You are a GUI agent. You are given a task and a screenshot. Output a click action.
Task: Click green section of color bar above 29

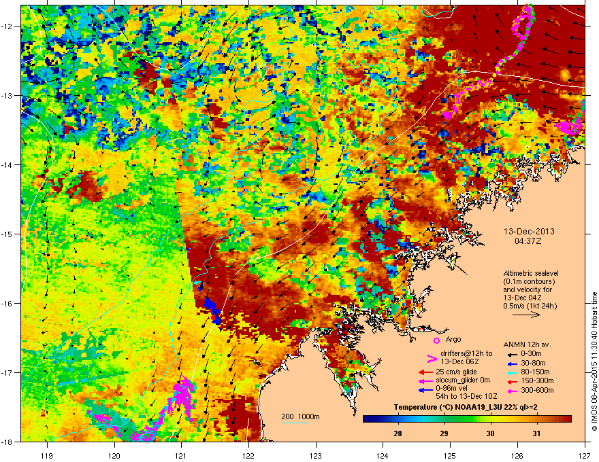[444, 419]
